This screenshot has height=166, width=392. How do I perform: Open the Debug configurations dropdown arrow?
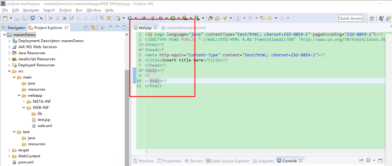tap(167, 18)
